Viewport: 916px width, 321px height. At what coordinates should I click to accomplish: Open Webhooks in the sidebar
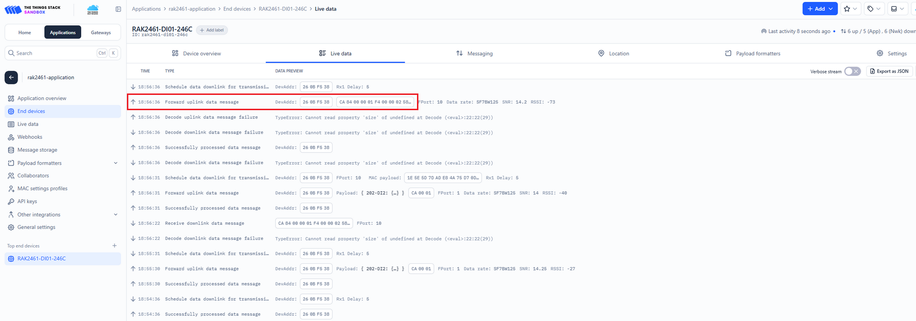point(30,137)
